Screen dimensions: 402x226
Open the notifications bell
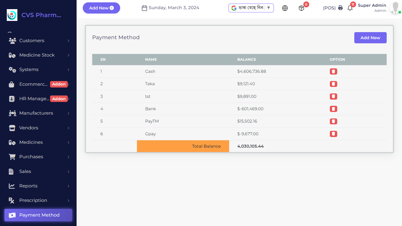pyautogui.click(x=350, y=8)
